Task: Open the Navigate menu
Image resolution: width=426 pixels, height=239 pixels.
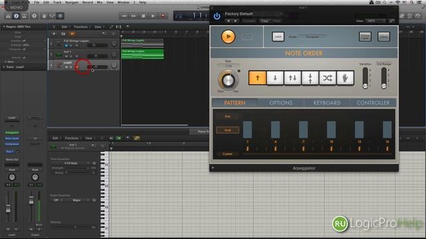Action: coord(72,2)
